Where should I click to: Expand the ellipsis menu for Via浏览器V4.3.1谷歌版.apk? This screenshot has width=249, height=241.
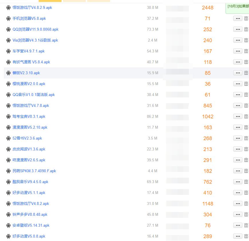coord(238,40)
